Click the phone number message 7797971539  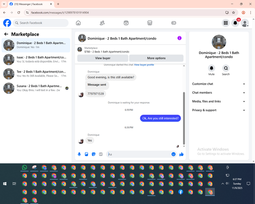click(x=95, y=94)
